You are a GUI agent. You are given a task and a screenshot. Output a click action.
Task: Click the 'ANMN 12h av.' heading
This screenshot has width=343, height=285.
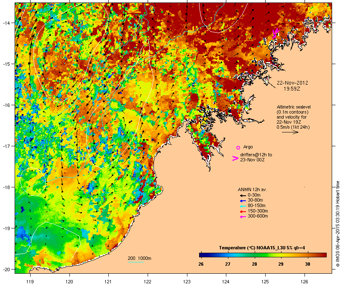pyautogui.click(x=252, y=189)
